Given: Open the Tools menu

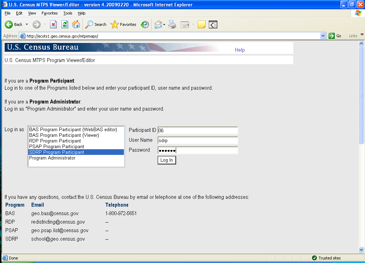Looking at the screenshot, I should click(67, 13).
